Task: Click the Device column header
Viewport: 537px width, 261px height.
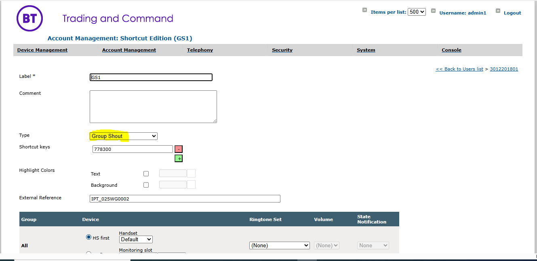Action: pyautogui.click(x=91, y=219)
